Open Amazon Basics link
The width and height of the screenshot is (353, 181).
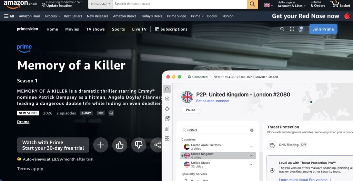click(x=125, y=16)
